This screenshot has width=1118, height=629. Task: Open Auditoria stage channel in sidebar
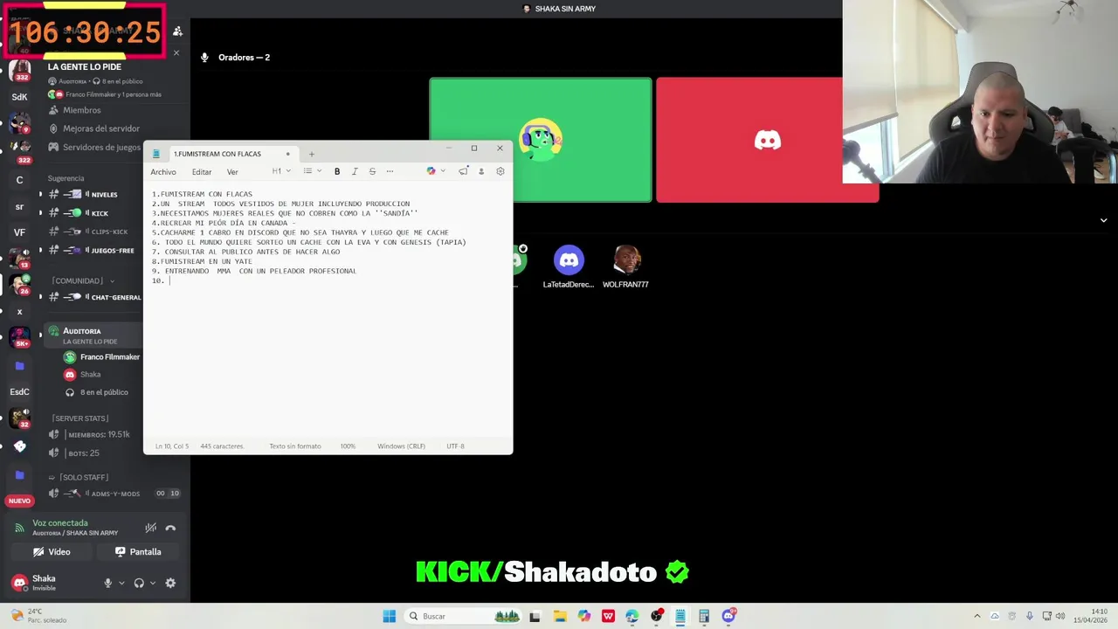[x=94, y=335]
